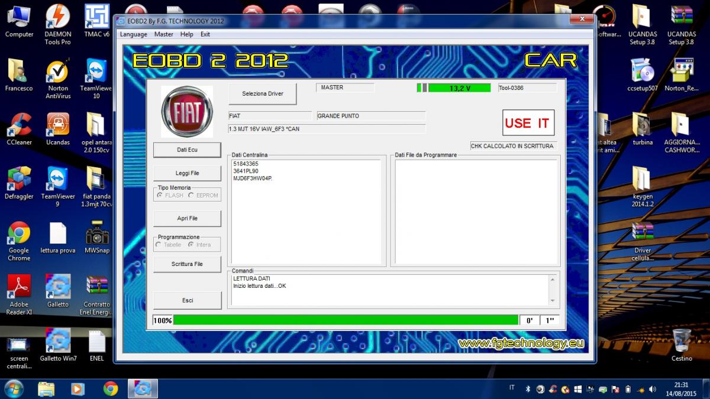Screen dimensions: 710x399
Task: Open the opel antara 2.0 150cv folder
Action: coord(97,133)
